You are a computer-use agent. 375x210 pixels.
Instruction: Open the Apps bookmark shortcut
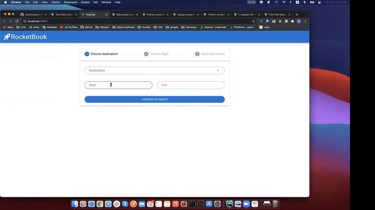[x=8, y=27]
